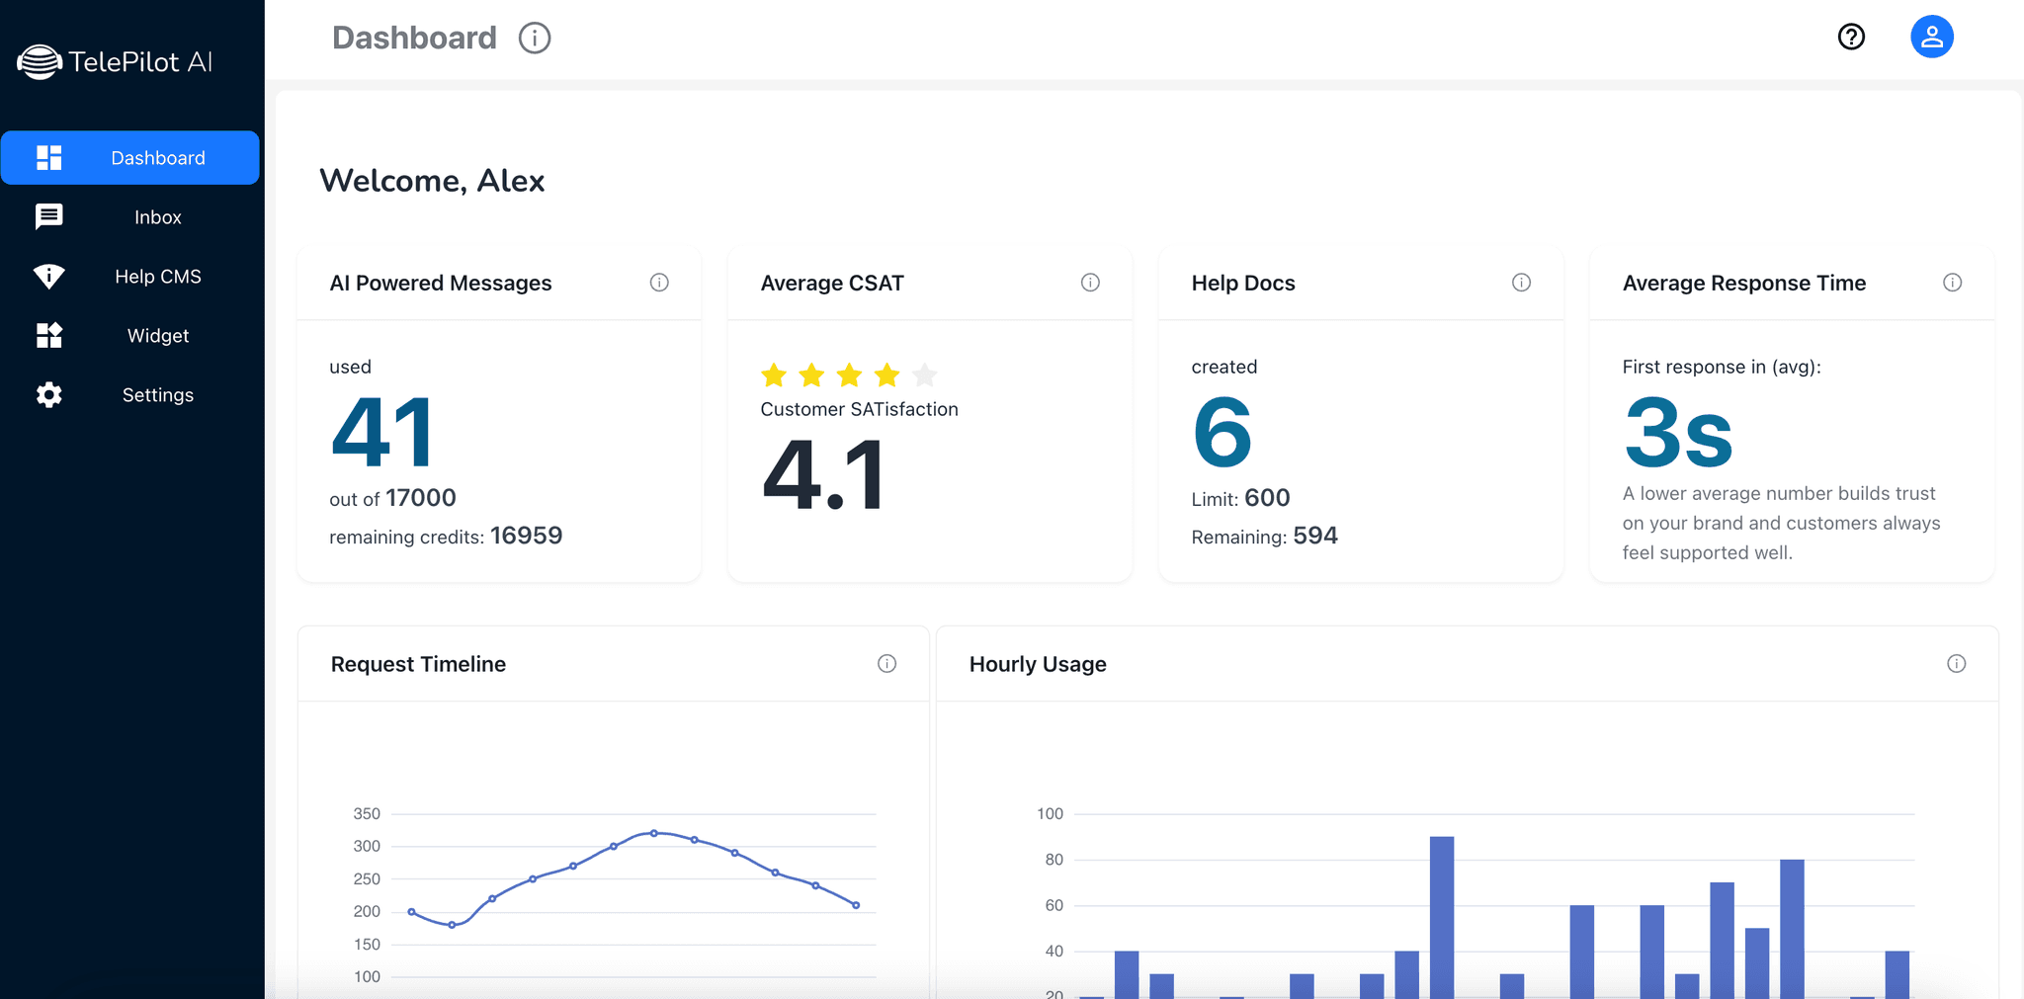Open the user profile avatar
This screenshot has width=2024, height=999.
(1931, 38)
